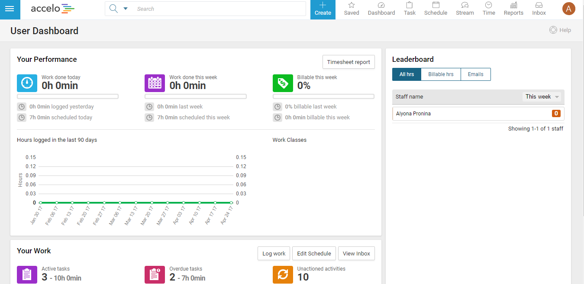The image size is (584, 284).
Task: Click the Saved star icon
Action: (352, 6)
